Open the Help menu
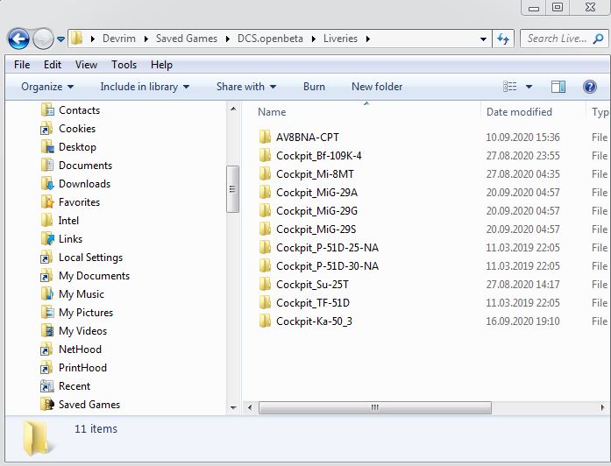The width and height of the screenshot is (611, 466). point(161,65)
